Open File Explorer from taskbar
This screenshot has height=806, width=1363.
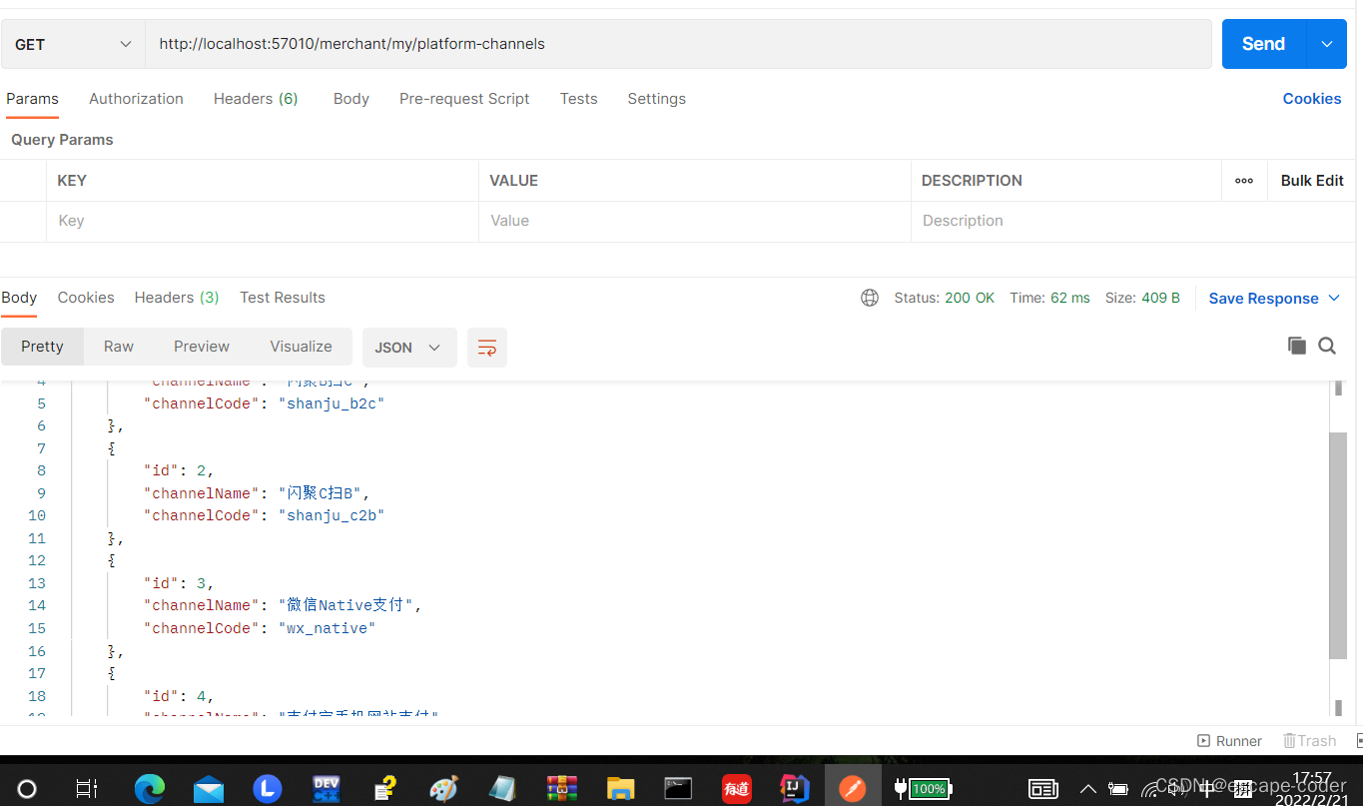pos(620,789)
